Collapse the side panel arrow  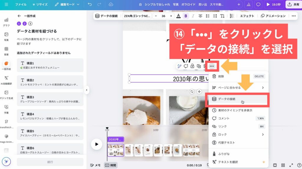pyautogui.click(x=87, y=90)
